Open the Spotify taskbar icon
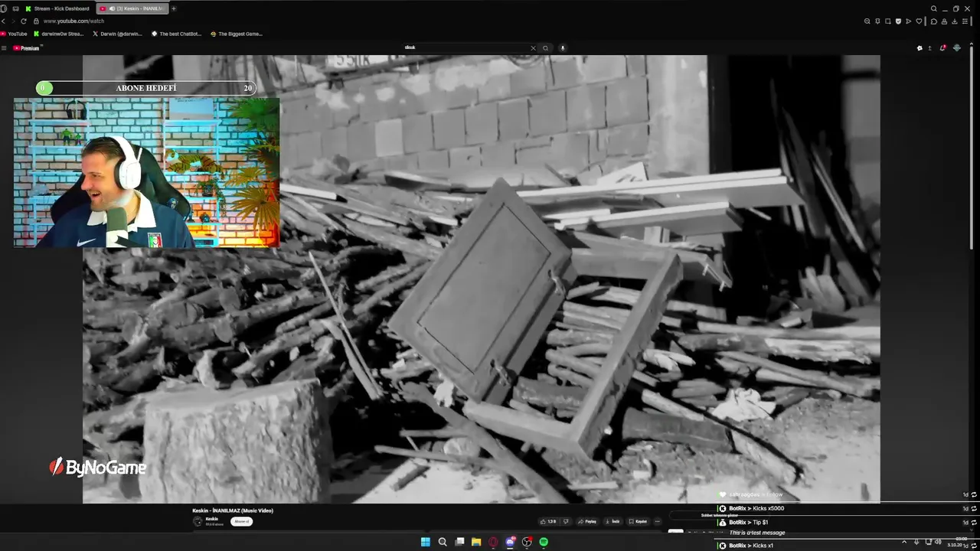This screenshot has height=551, width=980. click(544, 542)
